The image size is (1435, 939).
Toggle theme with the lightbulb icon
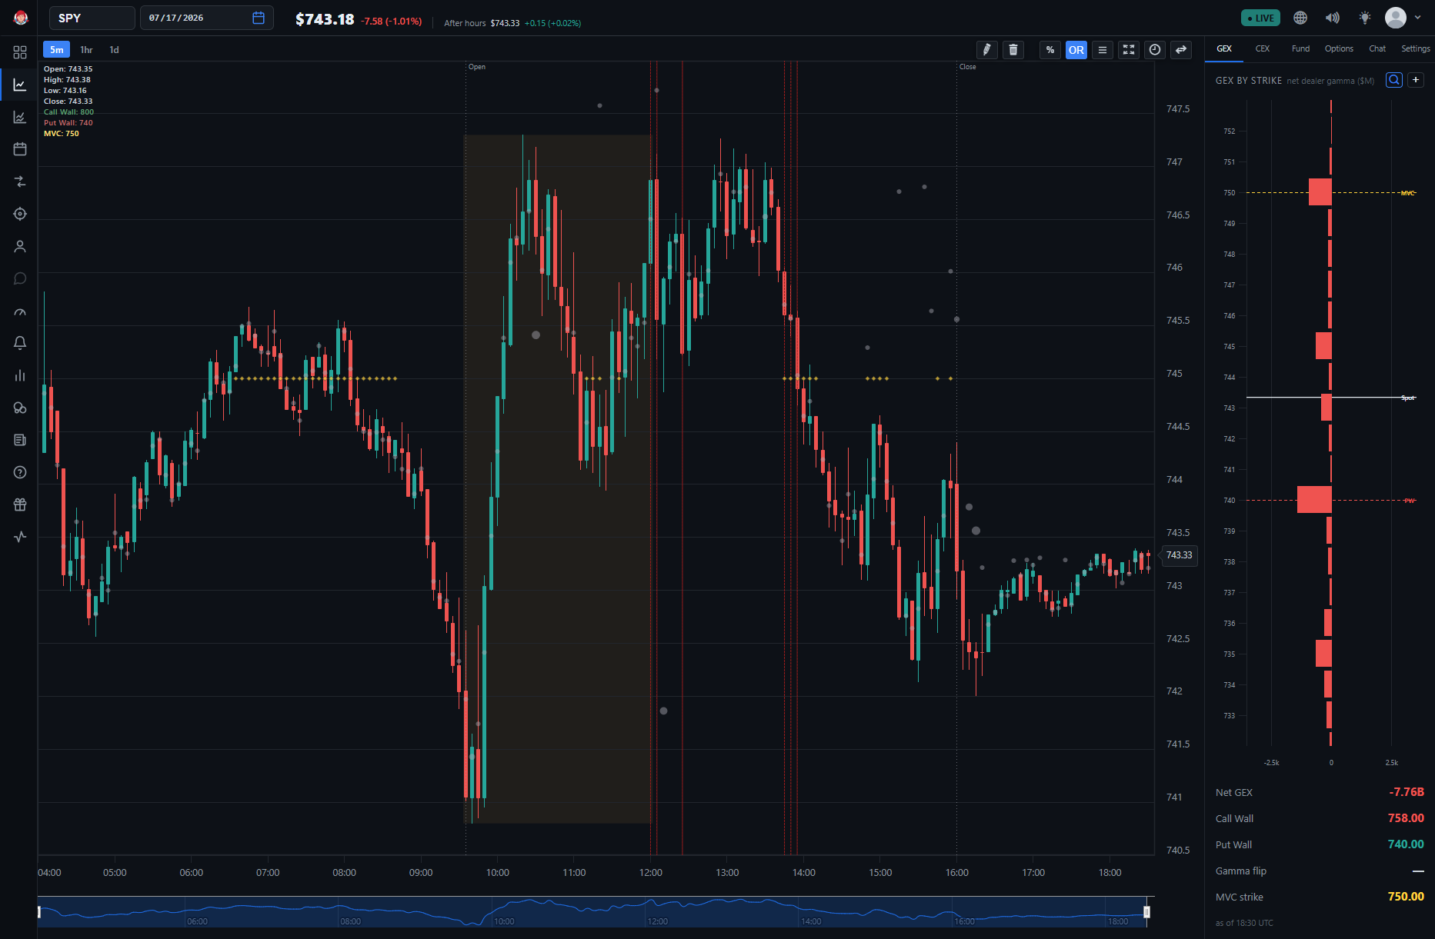(1365, 18)
